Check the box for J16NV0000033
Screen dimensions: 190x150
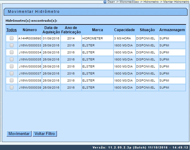pyautogui.click(x=12, y=45)
